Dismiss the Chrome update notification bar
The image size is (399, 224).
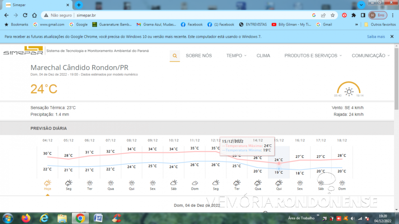pyautogui.click(x=392, y=37)
